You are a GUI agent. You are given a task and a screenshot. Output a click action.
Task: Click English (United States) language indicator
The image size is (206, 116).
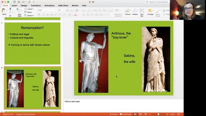[26, 114]
